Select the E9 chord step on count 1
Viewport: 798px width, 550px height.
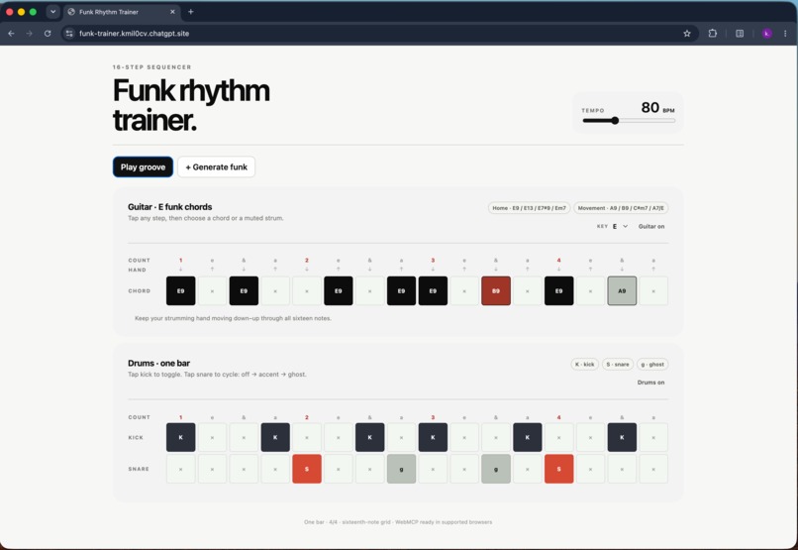pos(180,290)
